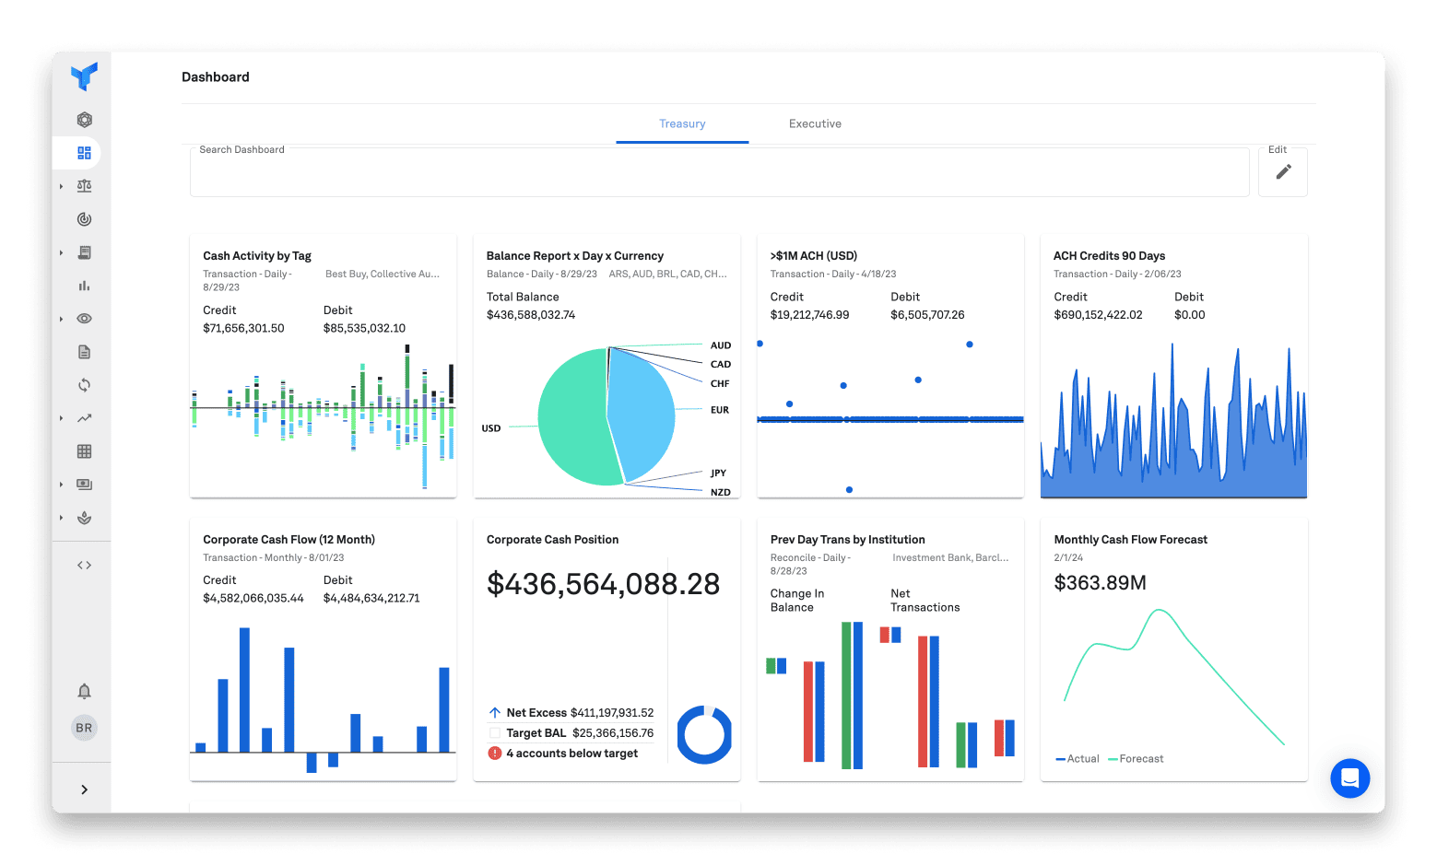Open notifications with the bell icon

pyautogui.click(x=84, y=691)
